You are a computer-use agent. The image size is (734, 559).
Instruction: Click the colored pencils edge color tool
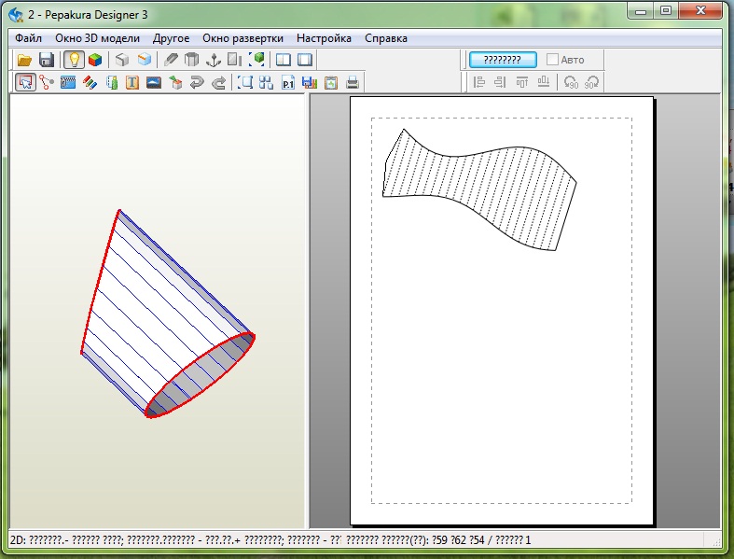click(x=90, y=83)
